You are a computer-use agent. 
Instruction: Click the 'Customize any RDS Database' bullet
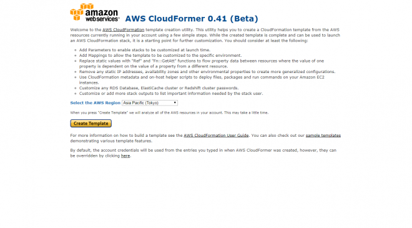159,88
